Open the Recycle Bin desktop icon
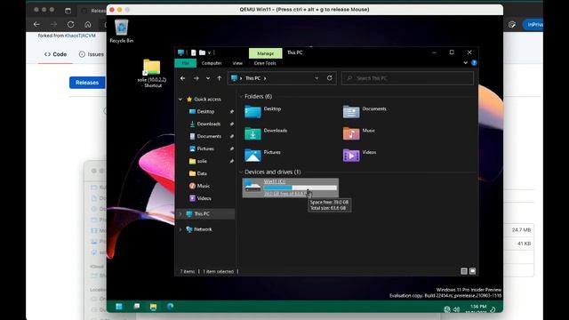The width and height of the screenshot is (569, 320). [121, 31]
